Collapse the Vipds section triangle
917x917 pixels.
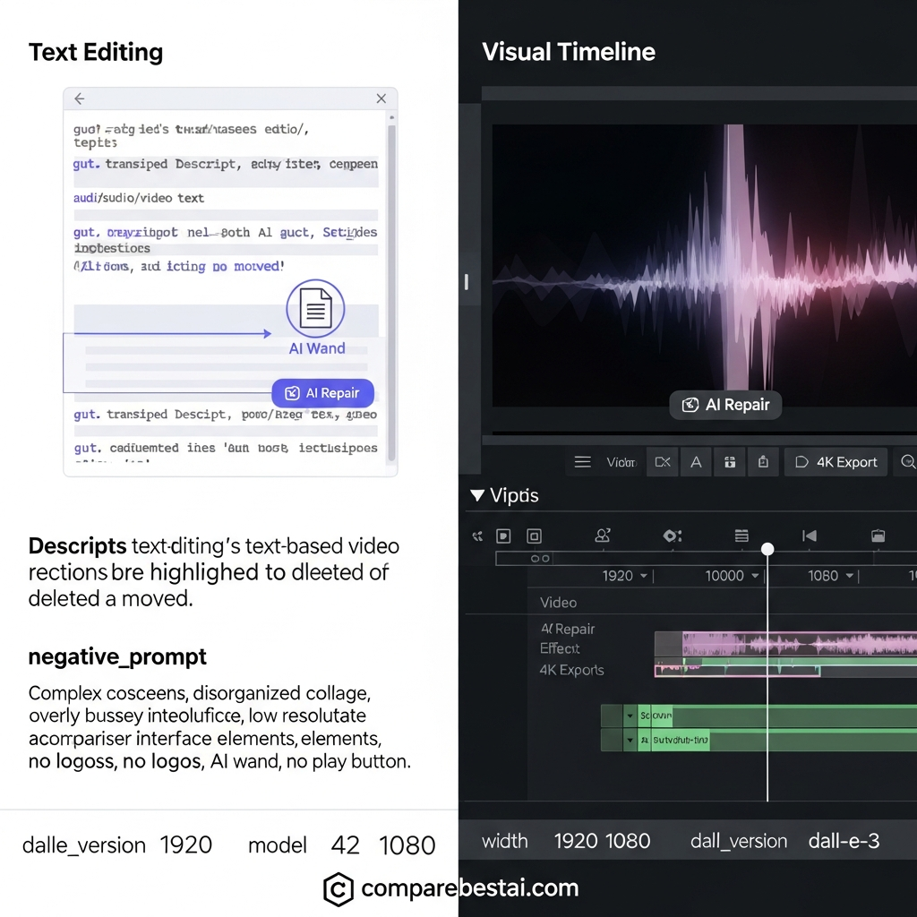point(477,495)
